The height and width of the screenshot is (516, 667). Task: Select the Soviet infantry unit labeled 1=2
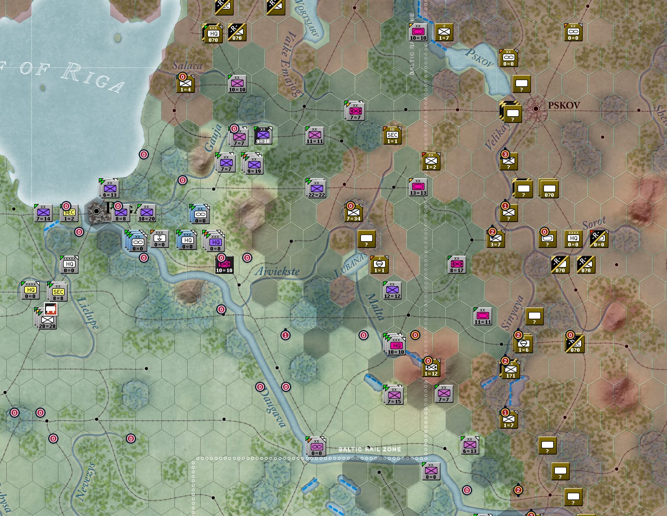[x=431, y=161]
